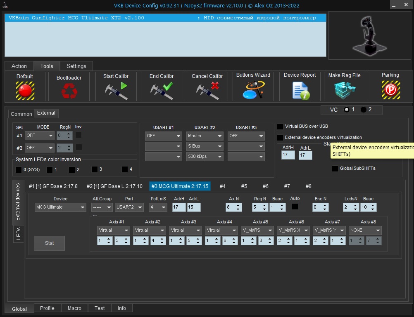Open SPI #1 mode dropdown
Viewport: 414px width, 317px height.
[39, 136]
